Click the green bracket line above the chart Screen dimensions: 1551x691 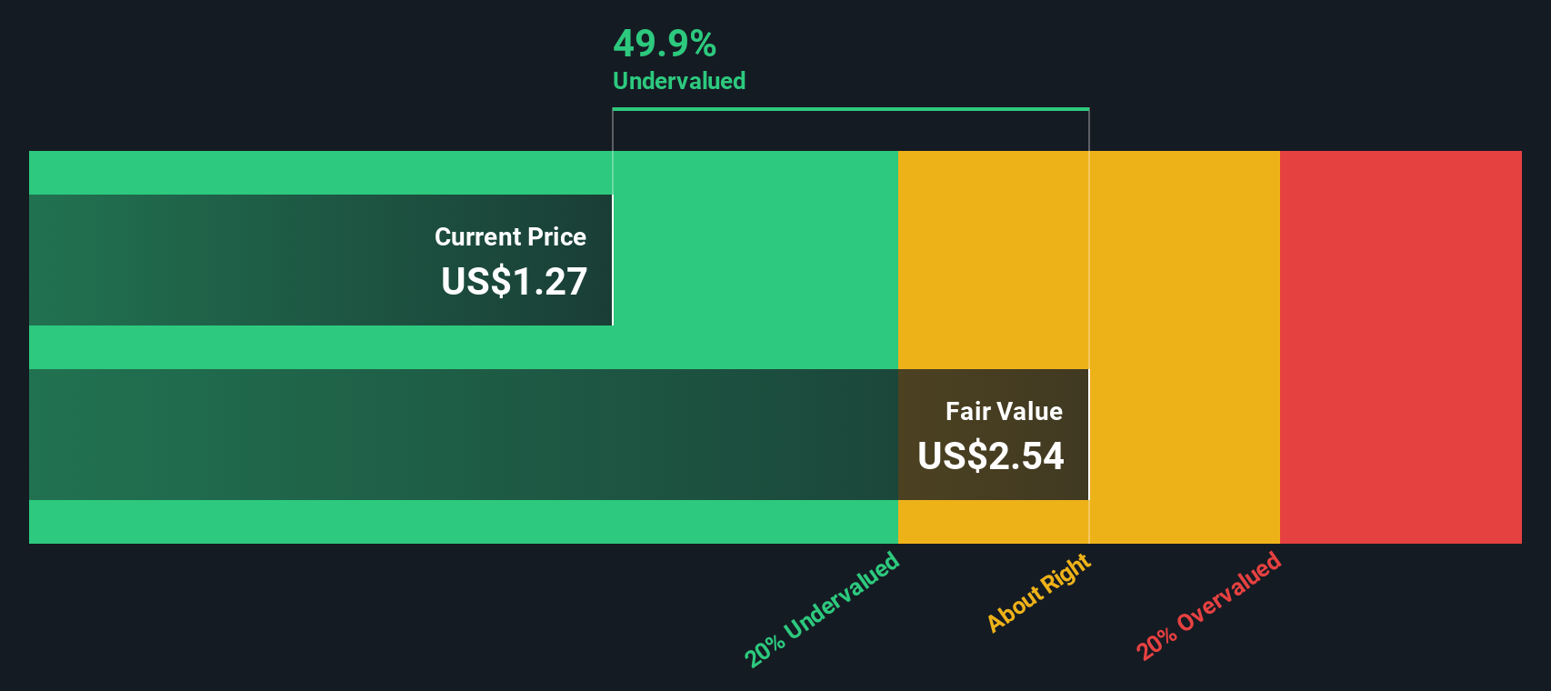tap(851, 109)
